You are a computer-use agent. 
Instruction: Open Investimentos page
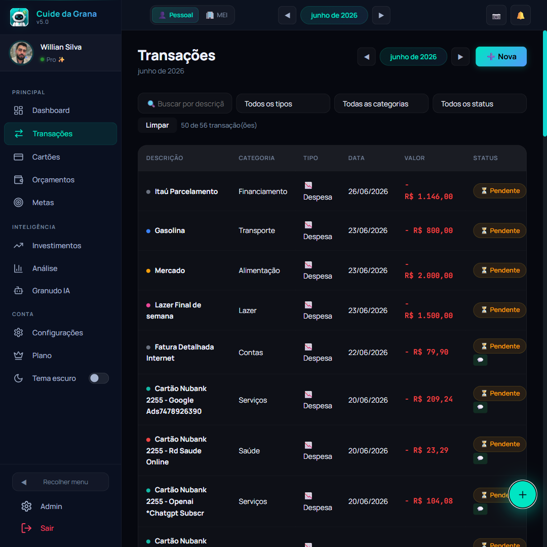(60, 246)
